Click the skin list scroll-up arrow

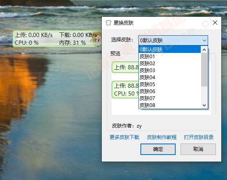(204, 50)
